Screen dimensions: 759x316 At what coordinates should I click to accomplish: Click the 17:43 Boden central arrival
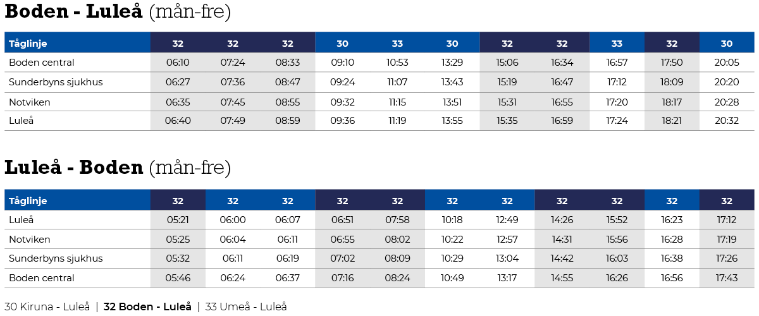click(727, 278)
